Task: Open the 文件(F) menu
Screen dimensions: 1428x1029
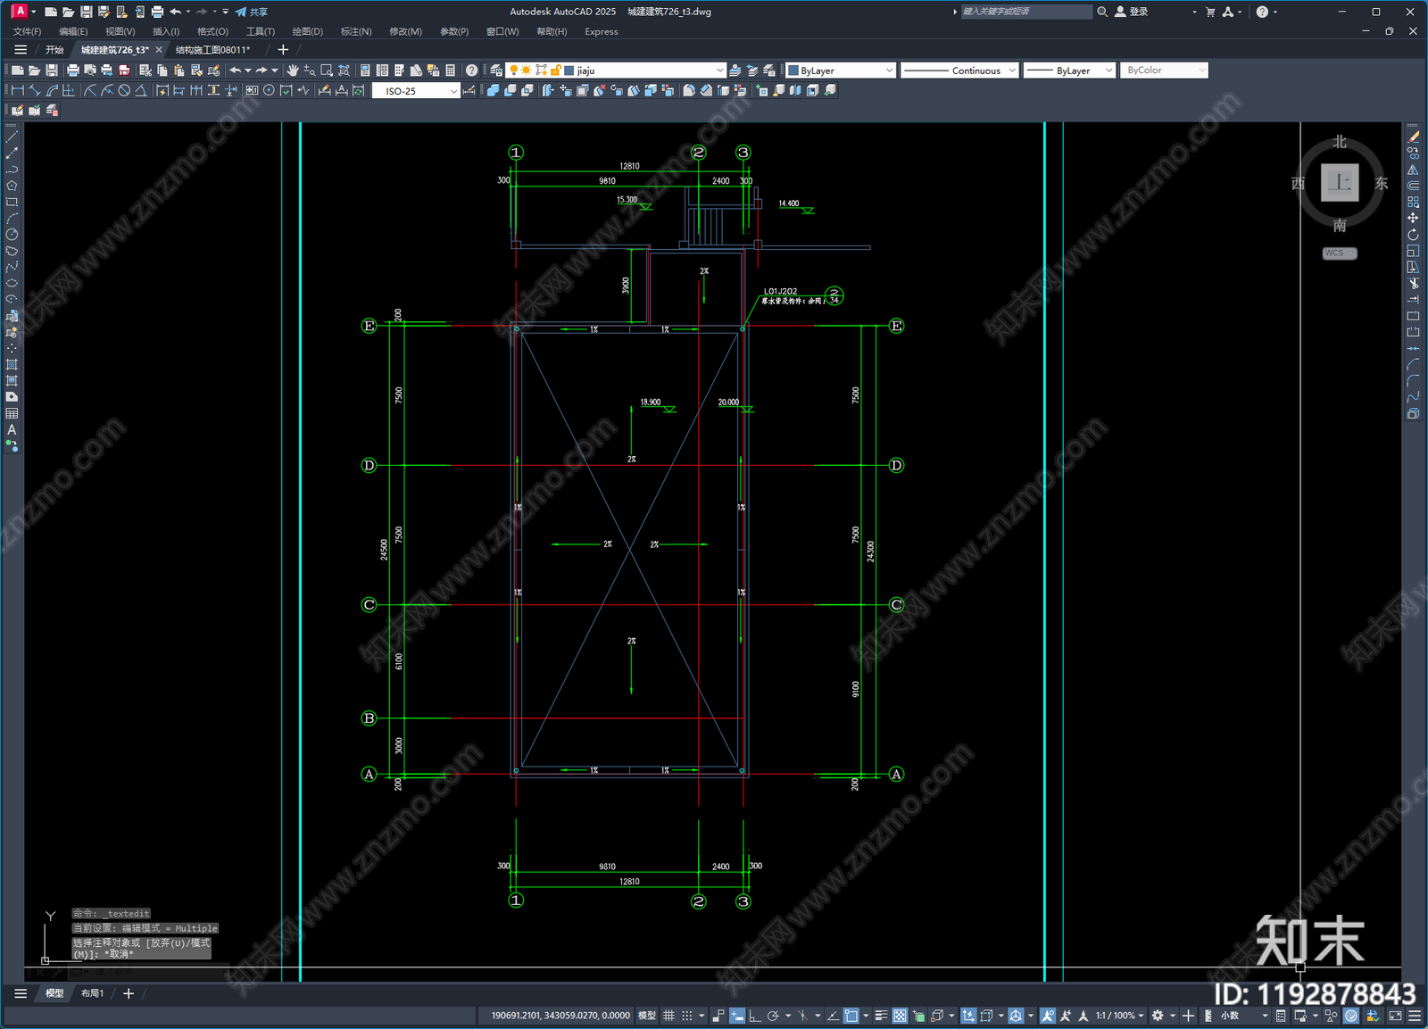Action: pos(27,31)
